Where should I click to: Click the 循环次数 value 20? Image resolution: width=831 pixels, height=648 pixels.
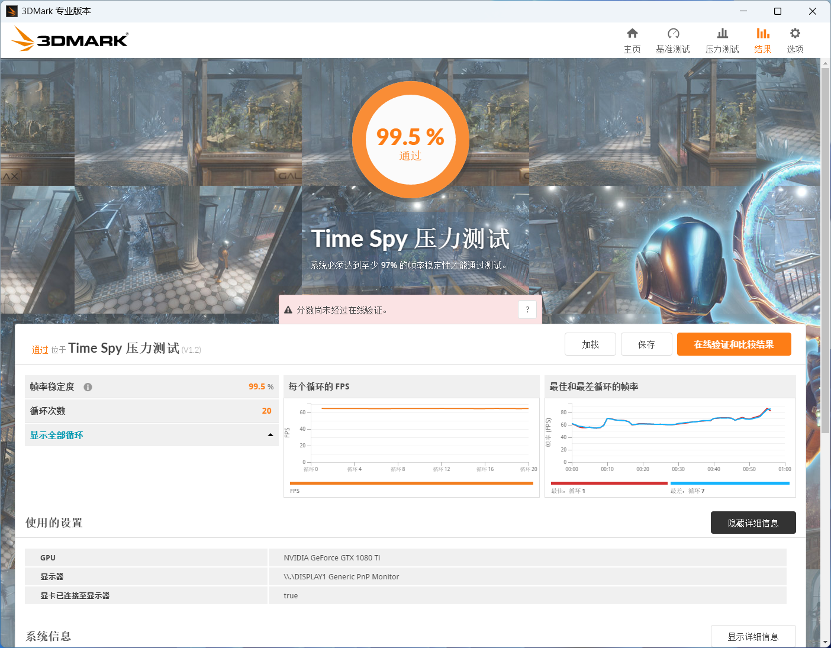tap(267, 411)
